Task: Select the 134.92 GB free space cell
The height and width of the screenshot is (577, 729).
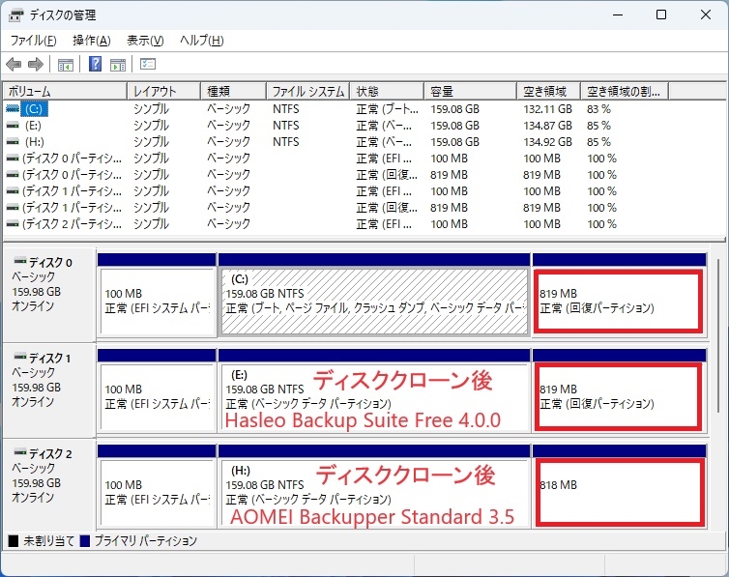Action: 547,142
